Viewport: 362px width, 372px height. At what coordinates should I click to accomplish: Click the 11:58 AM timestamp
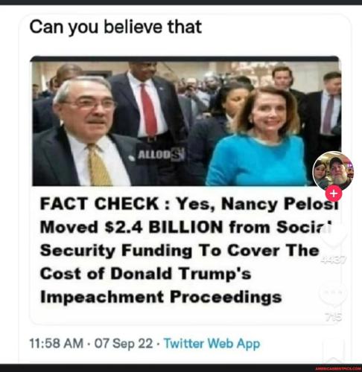57,344
